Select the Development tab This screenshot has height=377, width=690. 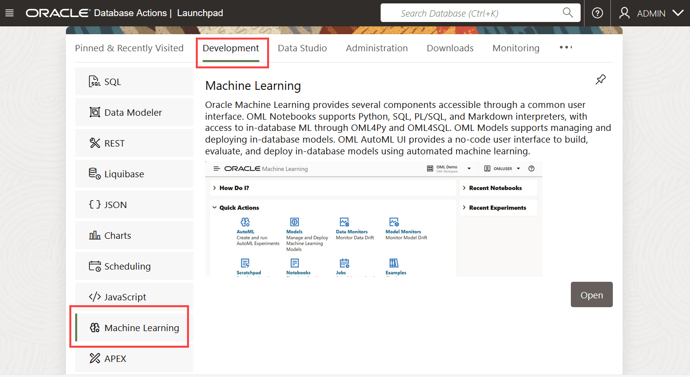click(231, 48)
